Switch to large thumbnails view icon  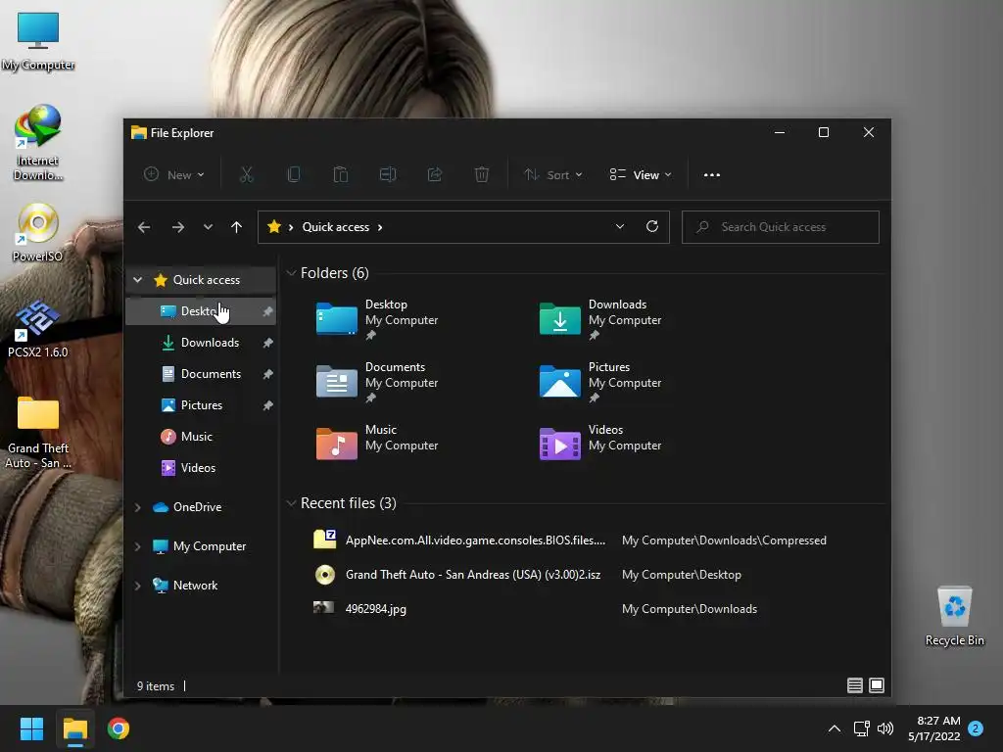(877, 685)
